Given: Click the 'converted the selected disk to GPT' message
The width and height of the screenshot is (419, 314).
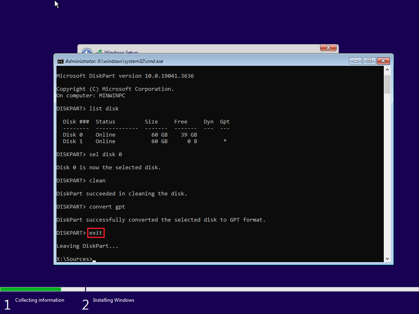Looking at the screenshot, I should (x=161, y=220).
